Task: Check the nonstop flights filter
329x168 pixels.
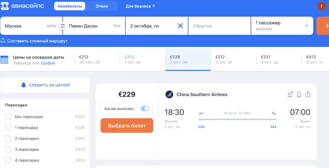Action: click(8, 117)
